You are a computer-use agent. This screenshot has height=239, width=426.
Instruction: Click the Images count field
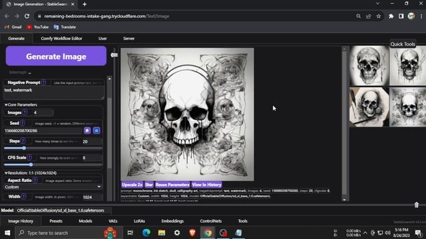coord(42,112)
